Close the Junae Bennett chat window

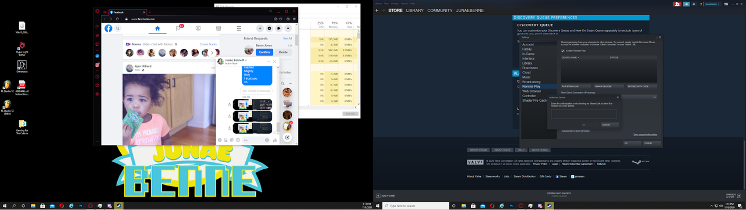coord(275,61)
